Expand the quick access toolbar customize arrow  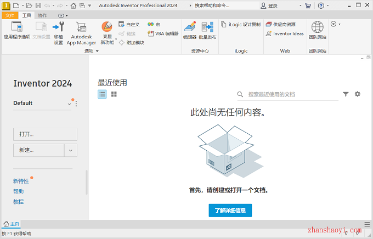89,5
